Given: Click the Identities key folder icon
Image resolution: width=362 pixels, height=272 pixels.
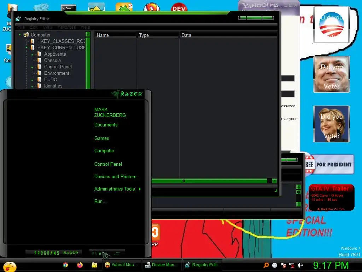Looking at the screenshot, I should pos(39,86).
